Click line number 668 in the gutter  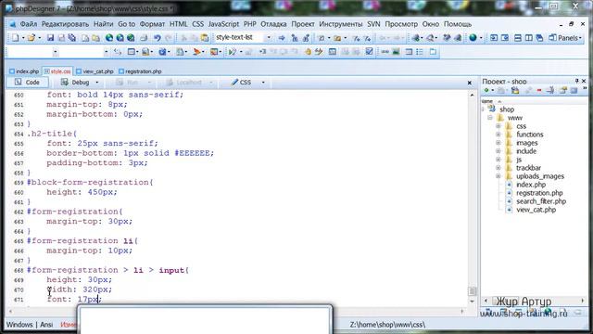click(x=19, y=271)
